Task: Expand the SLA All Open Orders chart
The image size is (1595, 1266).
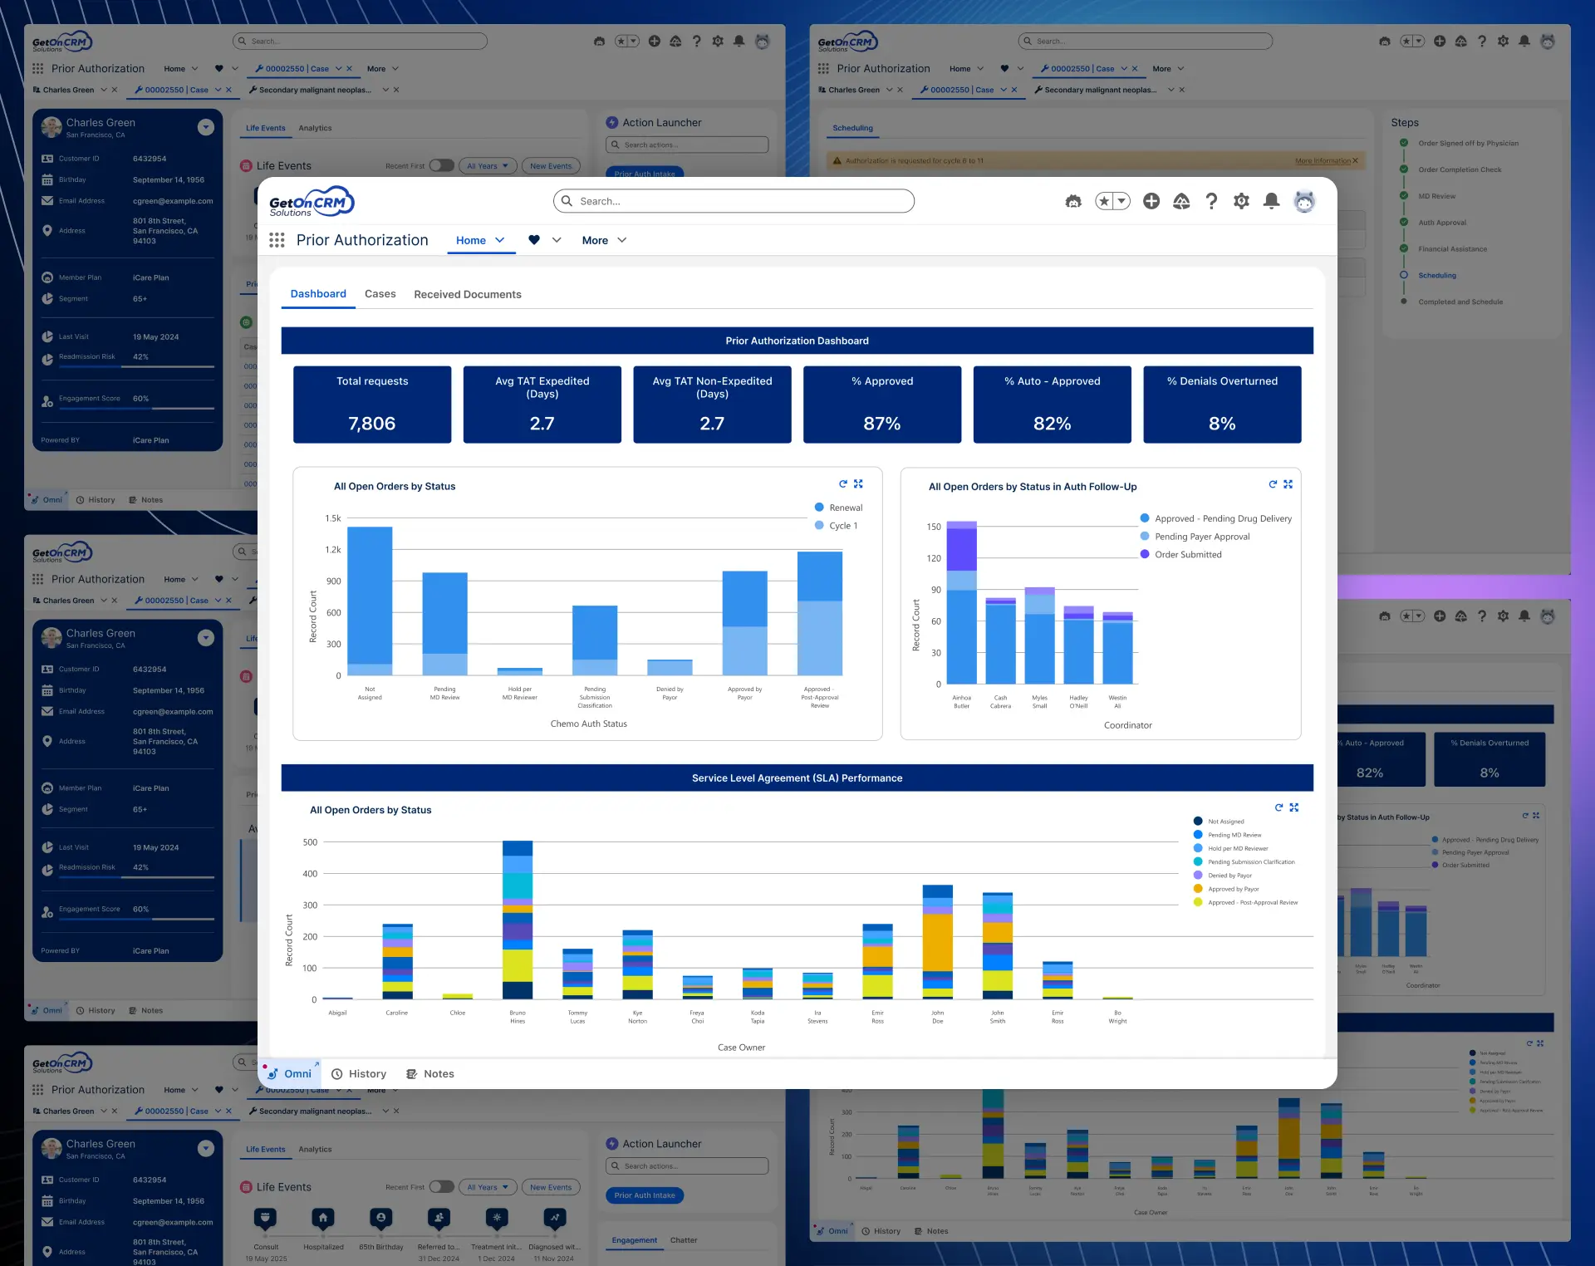Action: (x=1294, y=807)
